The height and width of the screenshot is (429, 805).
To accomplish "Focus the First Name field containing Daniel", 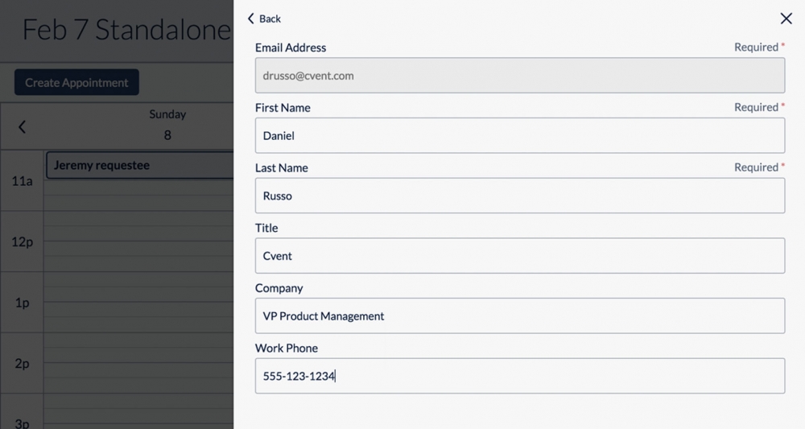I will [x=519, y=136].
